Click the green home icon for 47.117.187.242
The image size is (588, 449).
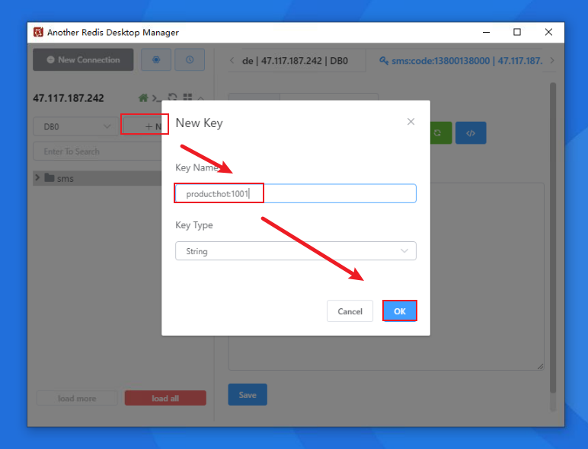coord(143,98)
